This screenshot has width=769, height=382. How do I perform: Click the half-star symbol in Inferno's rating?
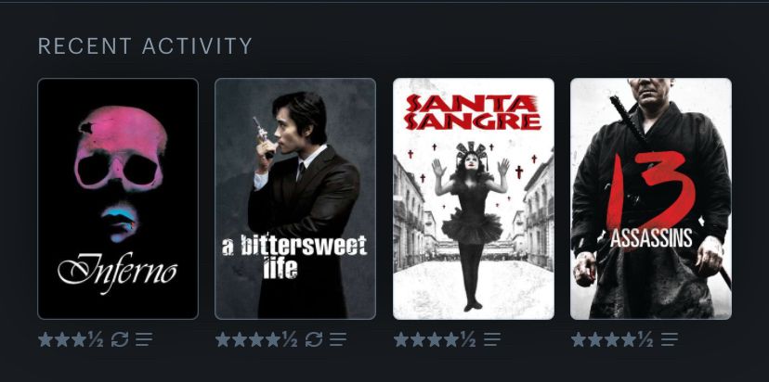click(x=96, y=339)
